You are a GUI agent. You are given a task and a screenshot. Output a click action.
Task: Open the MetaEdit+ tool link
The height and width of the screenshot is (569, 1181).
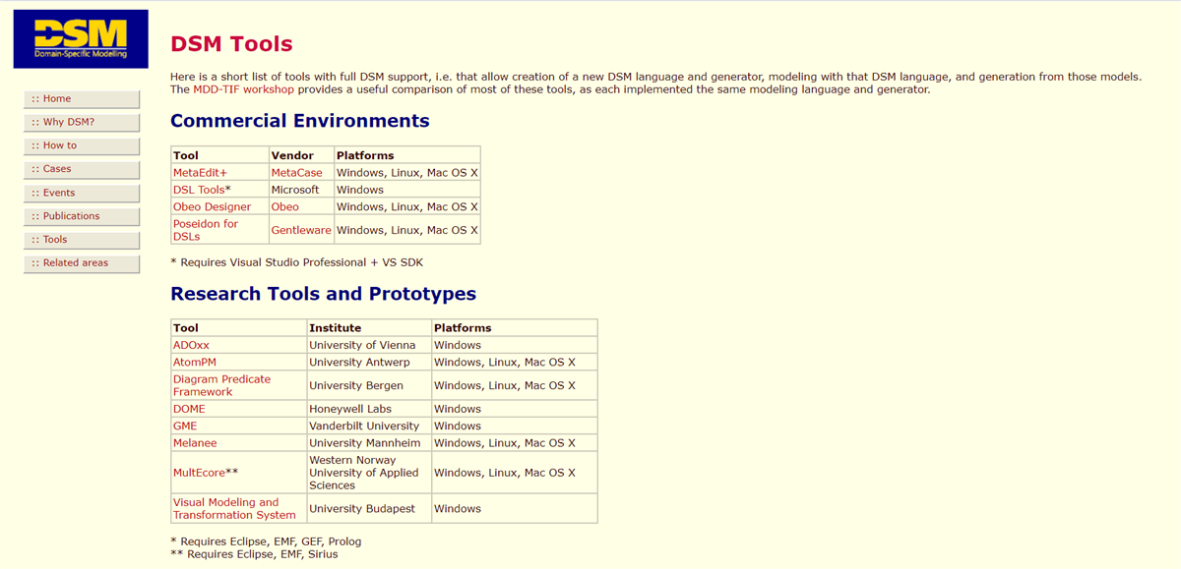[x=200, y=173]
